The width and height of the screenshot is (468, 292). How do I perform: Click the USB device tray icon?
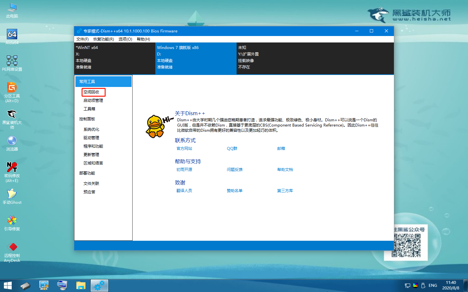(423, 286)
